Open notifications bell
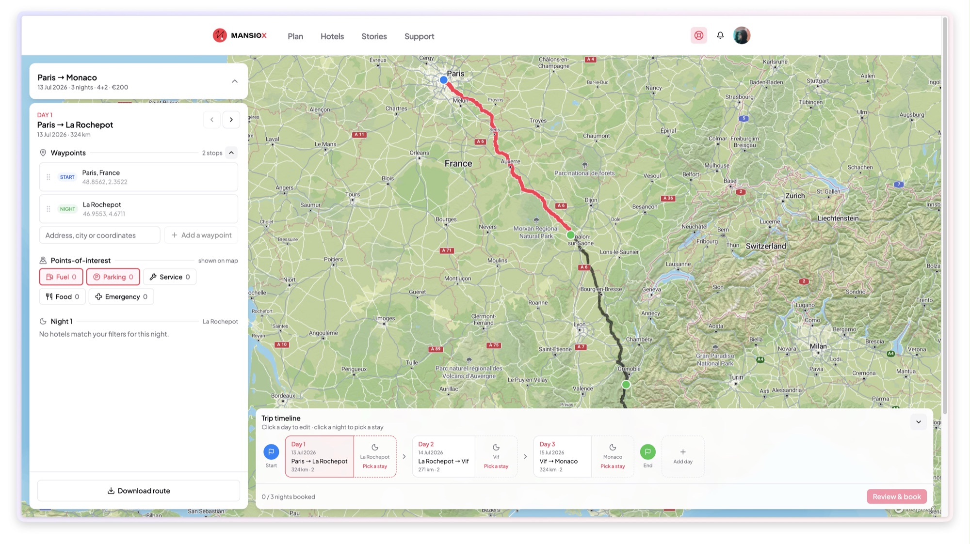 coord(720,35)
